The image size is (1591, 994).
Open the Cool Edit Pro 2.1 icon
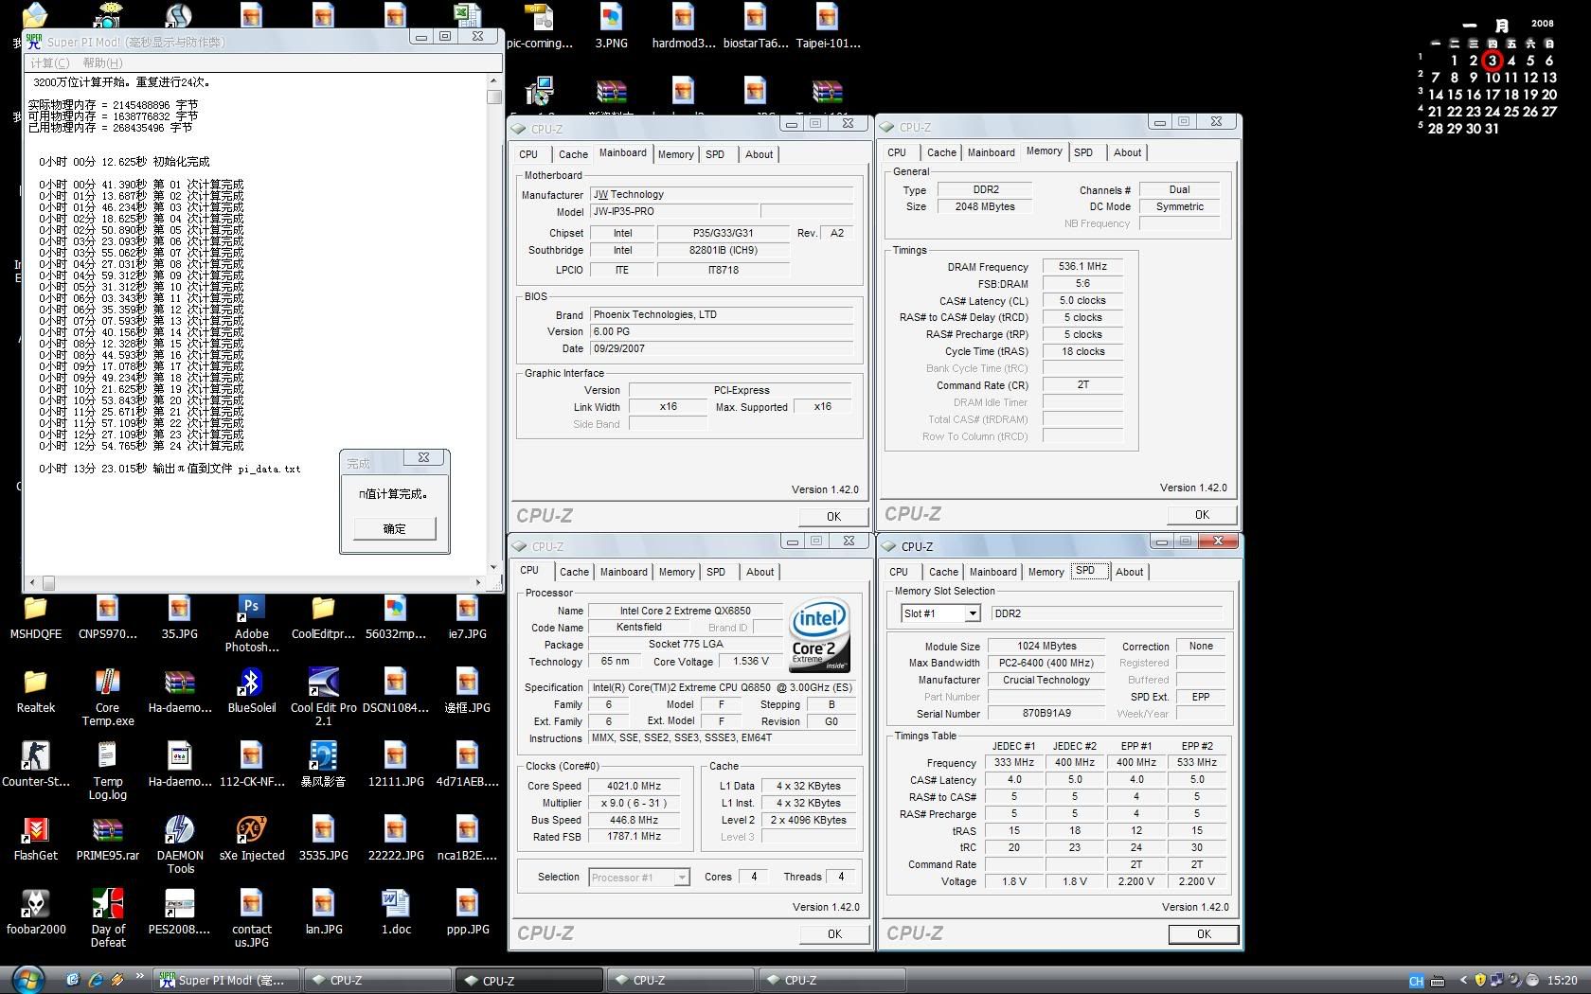click(x=324, y=696)
